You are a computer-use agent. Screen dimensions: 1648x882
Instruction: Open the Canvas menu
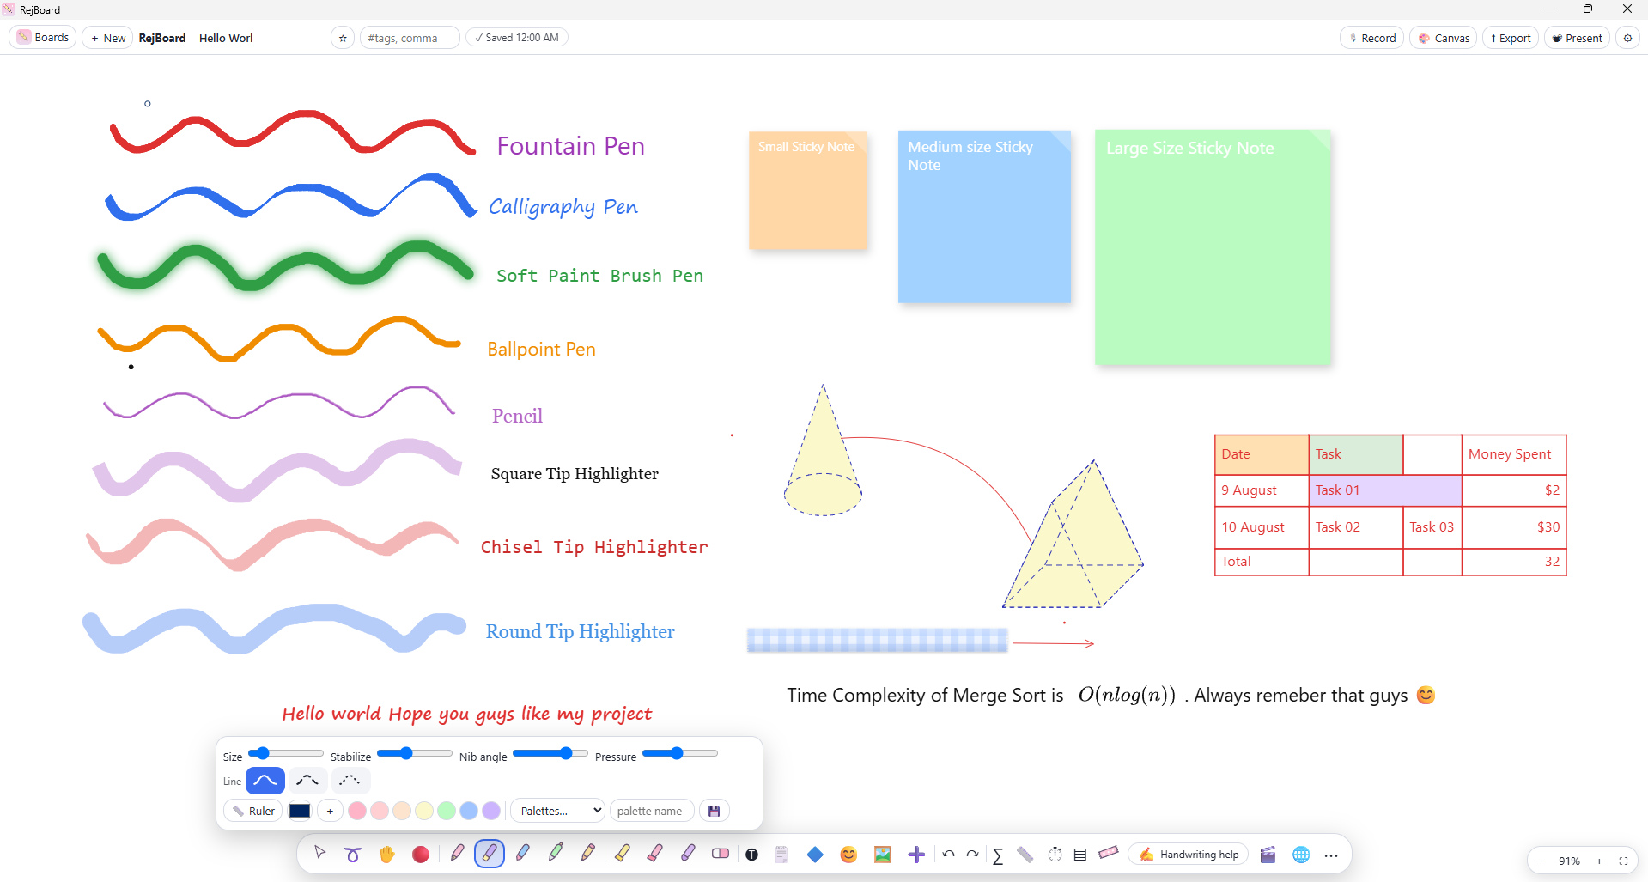tap(1444, 38)
